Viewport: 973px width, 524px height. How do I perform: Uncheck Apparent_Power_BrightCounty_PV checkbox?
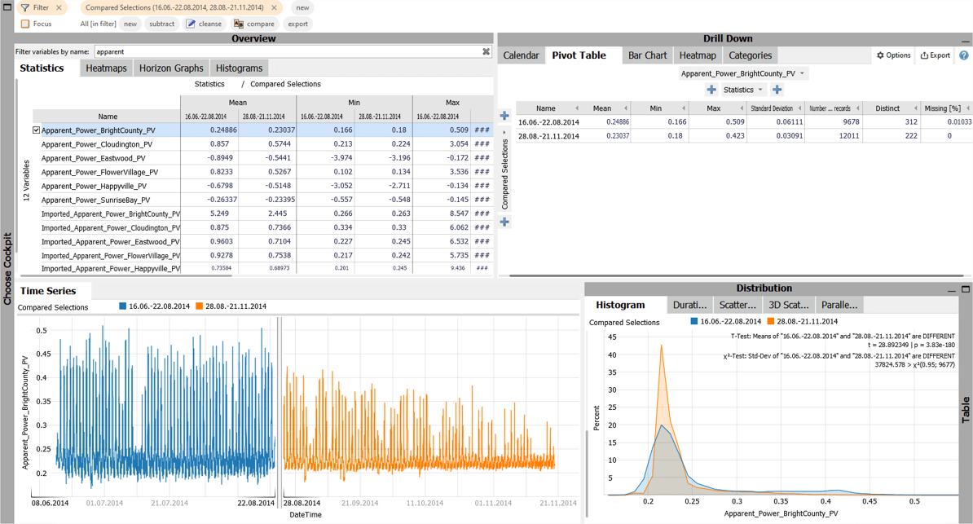pyautogui.click(x=37, y=130)
